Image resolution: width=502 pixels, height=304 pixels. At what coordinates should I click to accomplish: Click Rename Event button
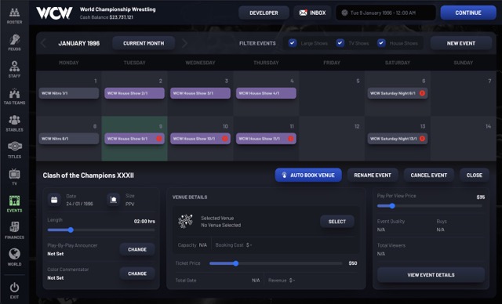pos(373,176)
